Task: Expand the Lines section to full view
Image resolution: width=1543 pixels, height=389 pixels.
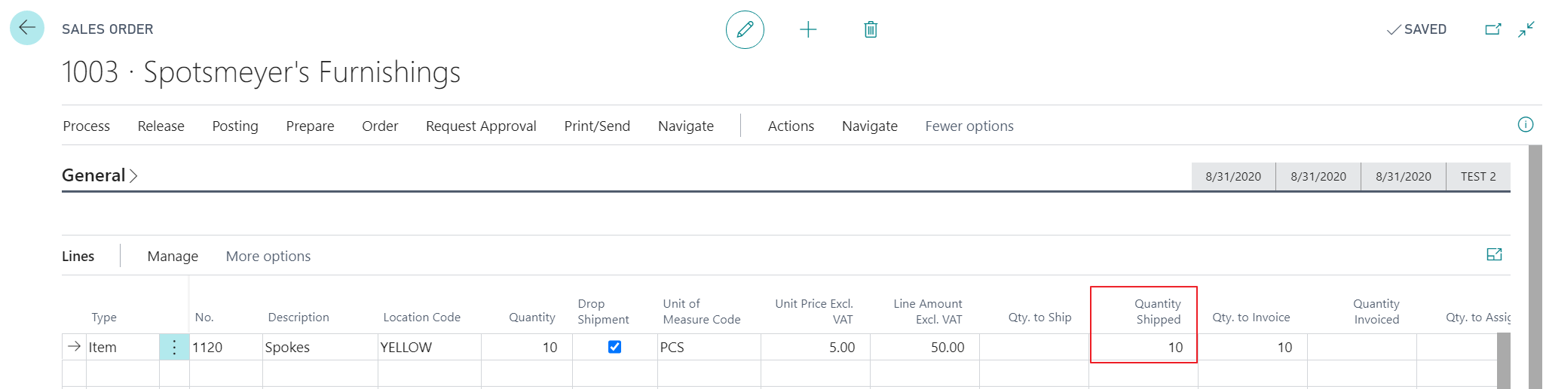Action: click(x=1494, y=255)
